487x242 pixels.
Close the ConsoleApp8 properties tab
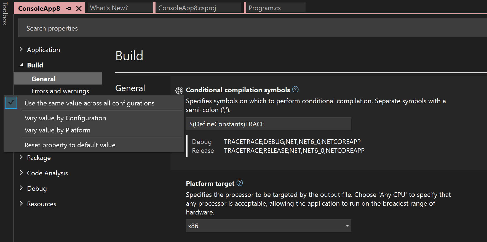[x=79, y=9]
